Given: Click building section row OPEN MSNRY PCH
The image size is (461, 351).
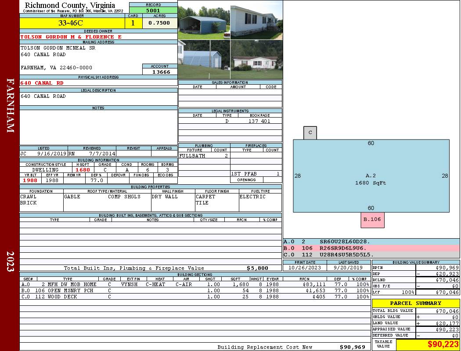Looking at the screenshot, I should (x=195, y=290).
